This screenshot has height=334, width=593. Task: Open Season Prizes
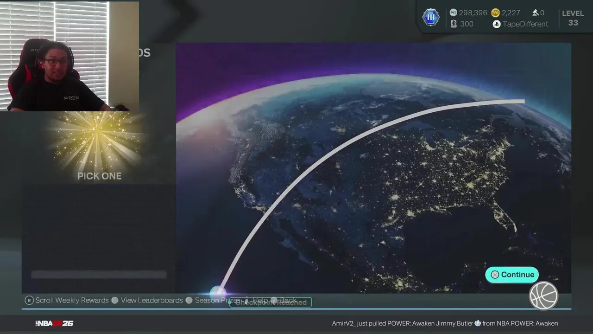[x=217, y=300]
